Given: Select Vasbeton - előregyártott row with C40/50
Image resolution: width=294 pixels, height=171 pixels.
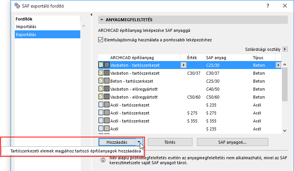Looking at the screenshot, I should pyautogui.click(x=190, y=89).
